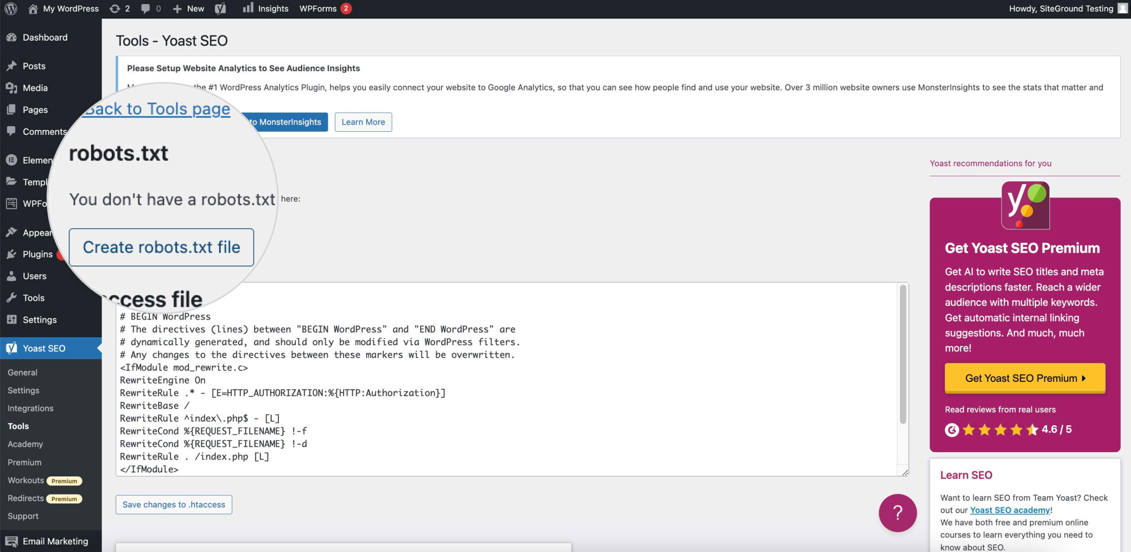Click the Tools wrench icon in sidebar
The width and height of the screenshot is (1131, 552).
point(11,297)
